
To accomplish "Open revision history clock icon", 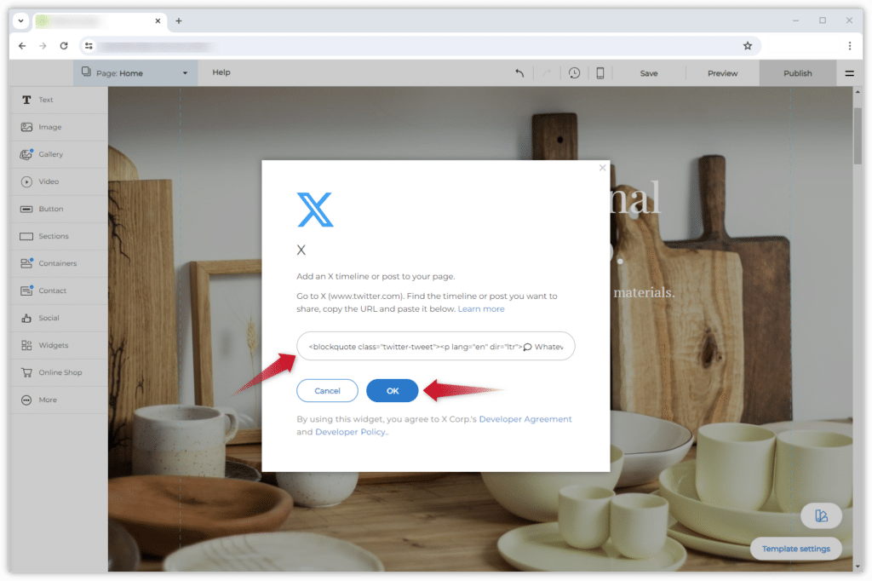I will coord(575,73).
